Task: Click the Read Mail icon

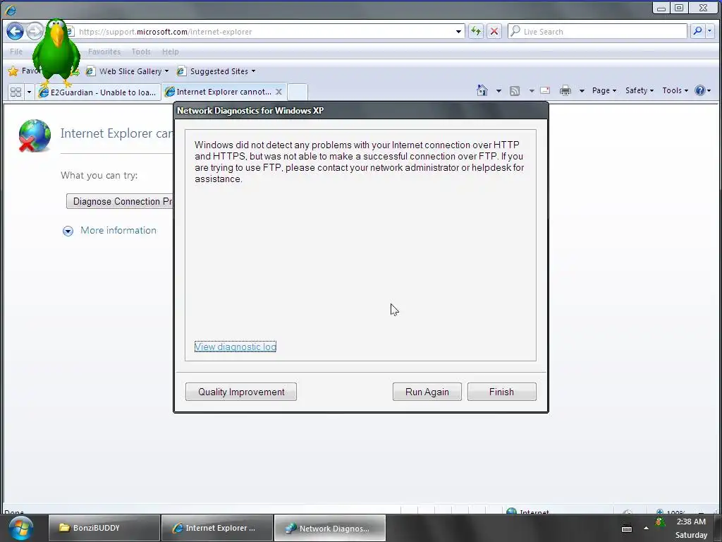Action: pyautogui.click(x=545, y=90)
